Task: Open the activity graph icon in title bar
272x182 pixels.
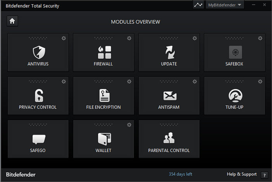Action: point(198,5)
